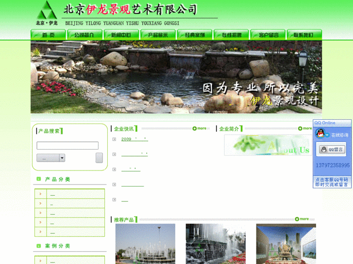This screenshot has width=353, height=264.
Task: Click the arrow icon beside fourth news item
Action: tap(115, 185)
